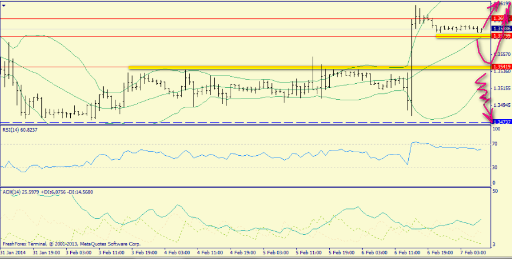
Task: Click the 5 Feb 11:00 time label
Action: point(309,253)
